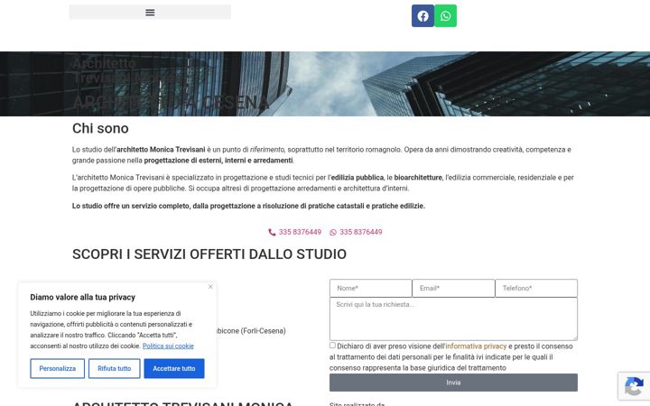650x406 pixels.
Task: Click the phone handset icon before number
Action: [x=272, y=233]
